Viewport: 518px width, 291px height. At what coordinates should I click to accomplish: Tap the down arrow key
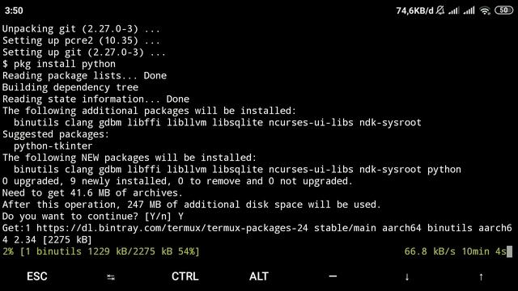pos(407,276)
